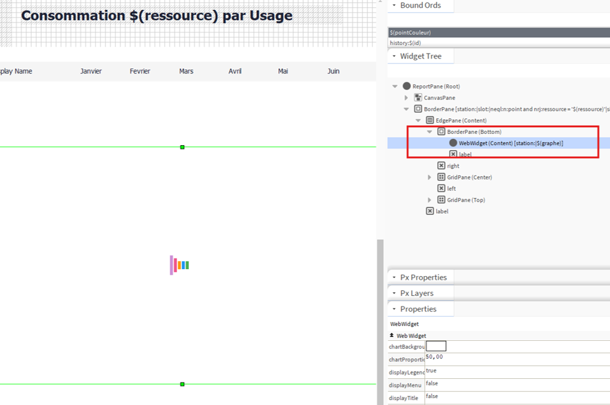Expand the GridPane (Center) node
The width and height of the screenshot is (610, 405).
pos(429,177)
